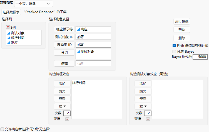Uncheck Firth 偏倚调整估计值 checkbox
The image size is (209, 132).
[174, 46]
